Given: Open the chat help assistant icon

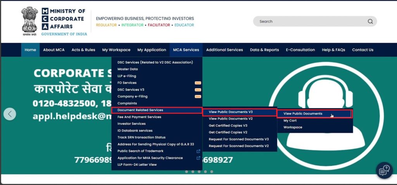Looking at the screenshot, I should point(384,170).
